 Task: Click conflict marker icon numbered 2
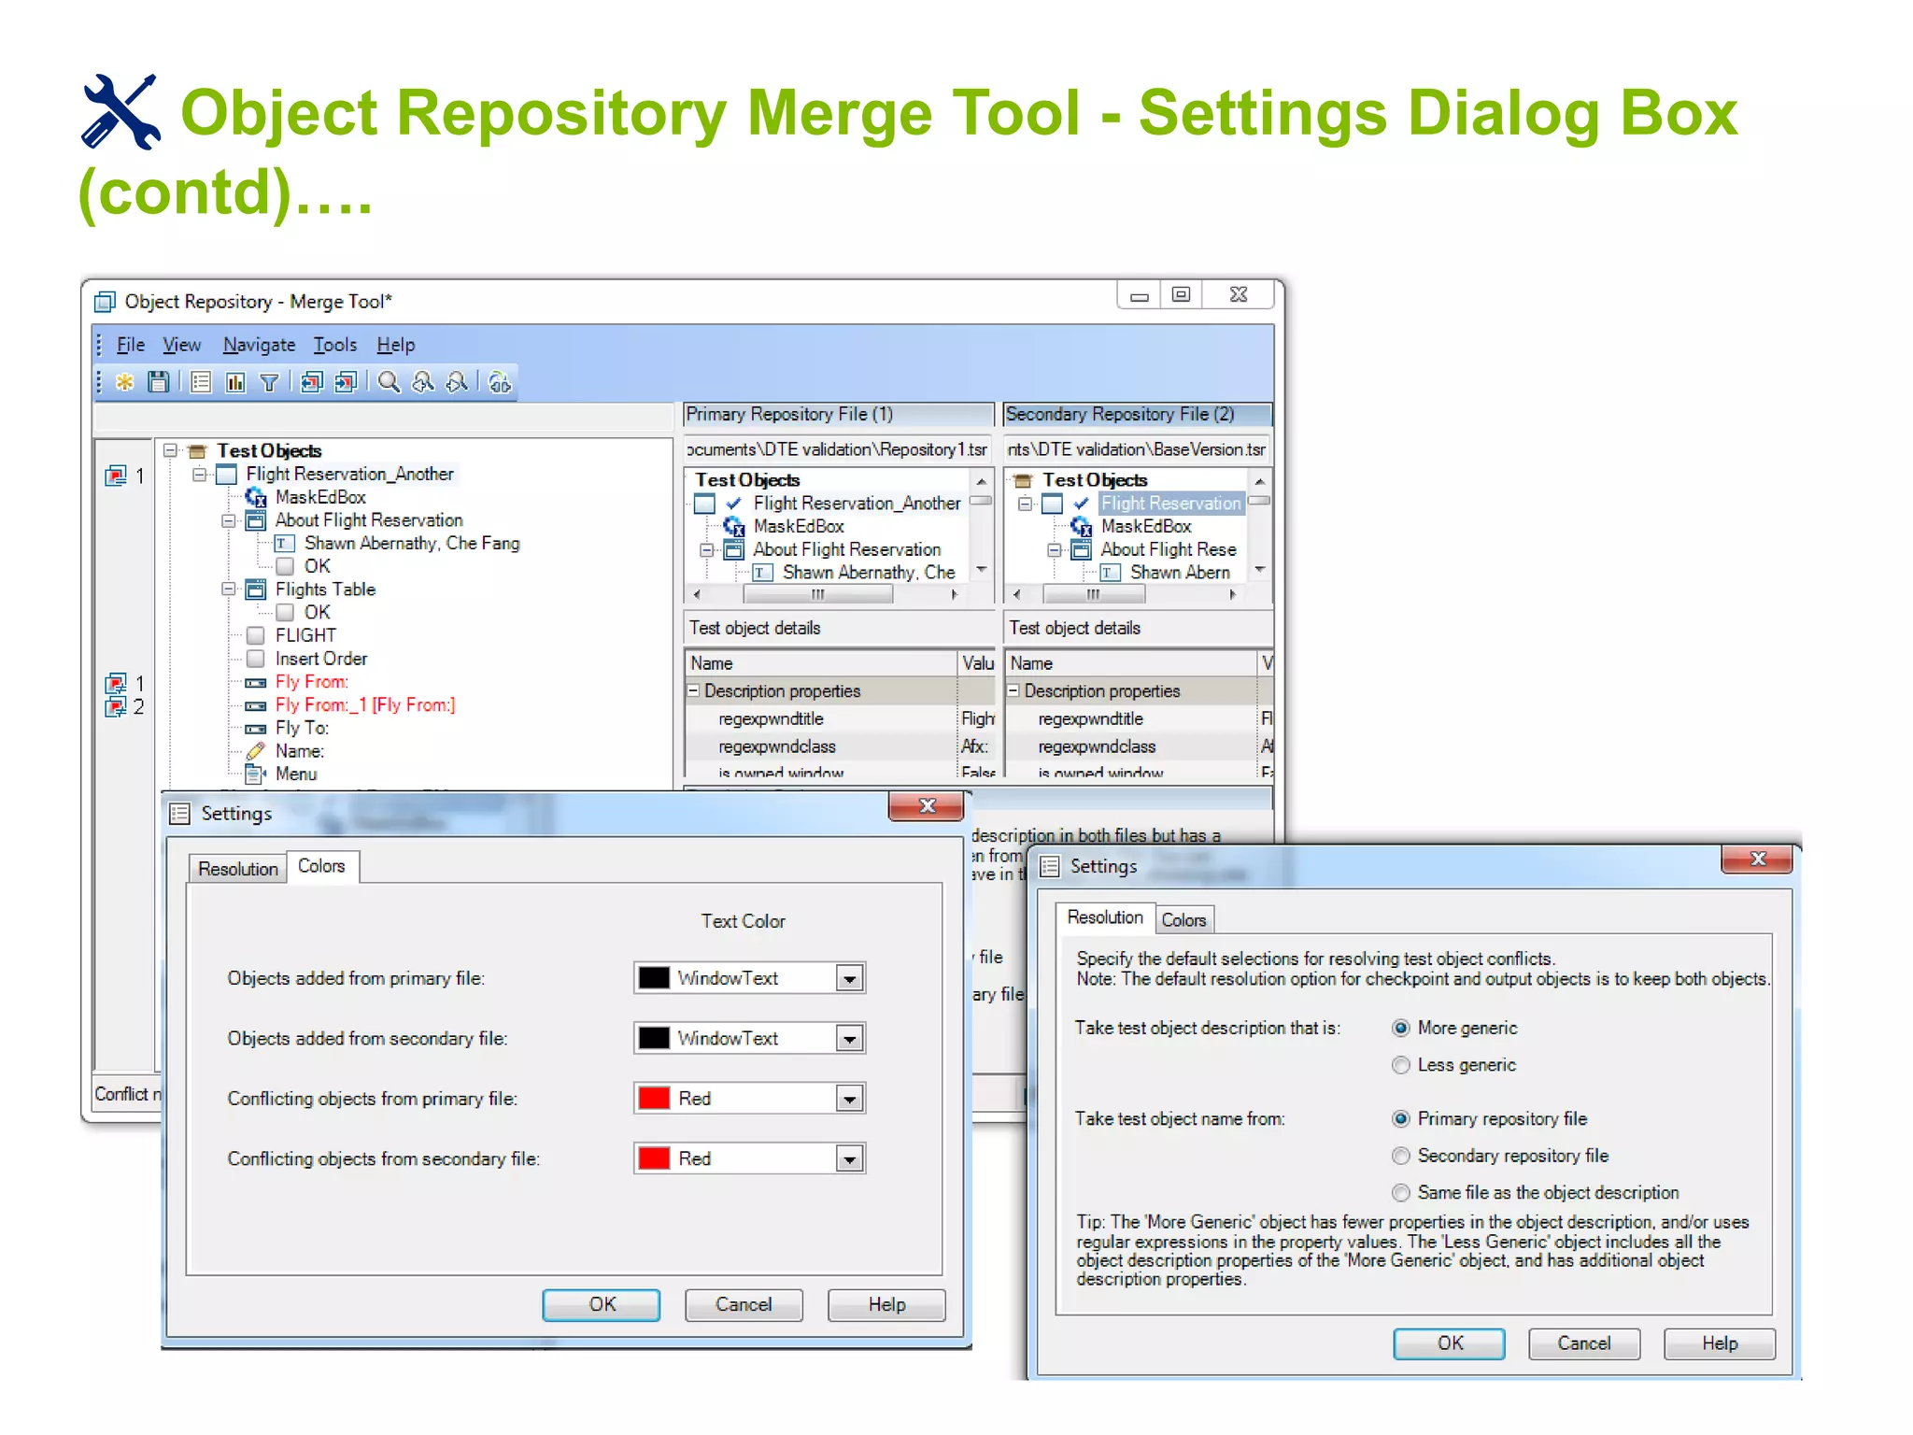(x=116, y=706)
